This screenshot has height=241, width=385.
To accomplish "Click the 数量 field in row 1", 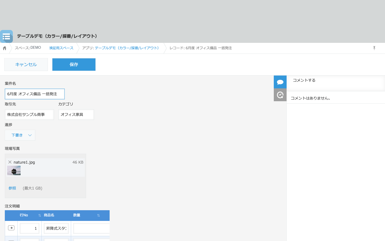I will coord(91,228).
